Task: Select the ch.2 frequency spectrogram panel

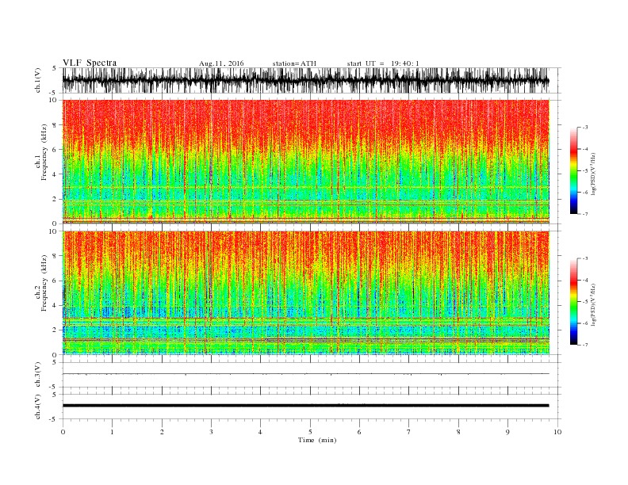Action: coord(306,292)
